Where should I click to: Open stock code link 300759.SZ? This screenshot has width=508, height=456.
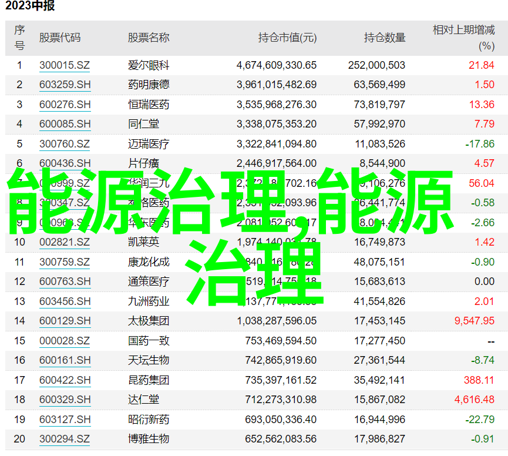pos(65,262)
